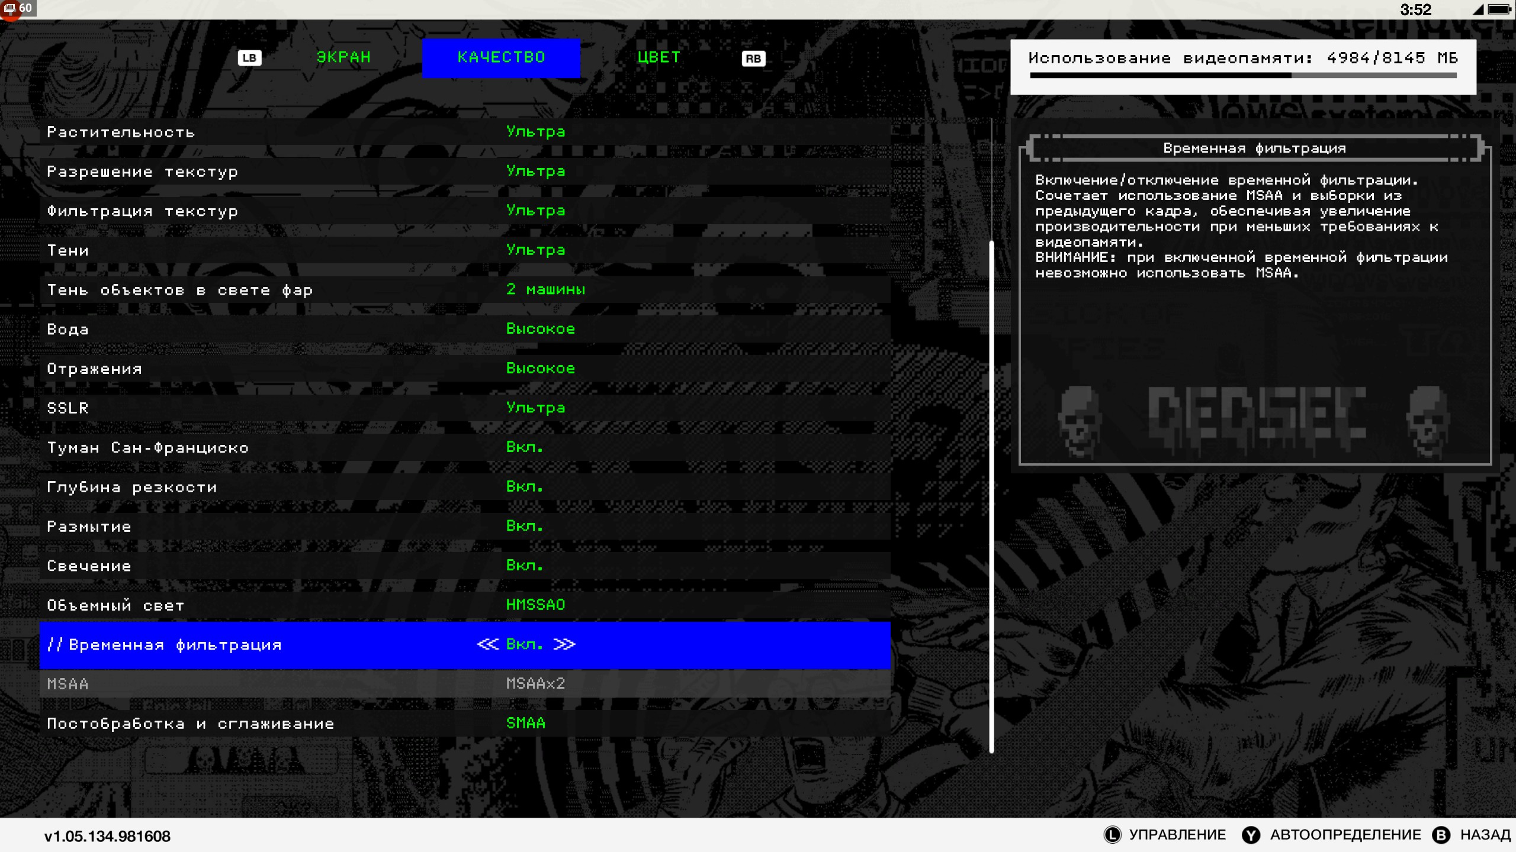Click the НАЗАД label
This screenshot has height=852, width=1516.
[1485, 835]
